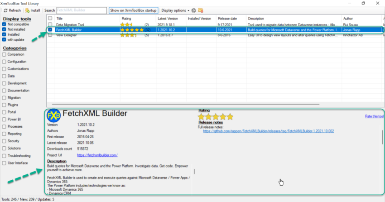385x202 pixels.
Task: Click the horizontal scrollbar under tool list
Action: coord(186,104)
